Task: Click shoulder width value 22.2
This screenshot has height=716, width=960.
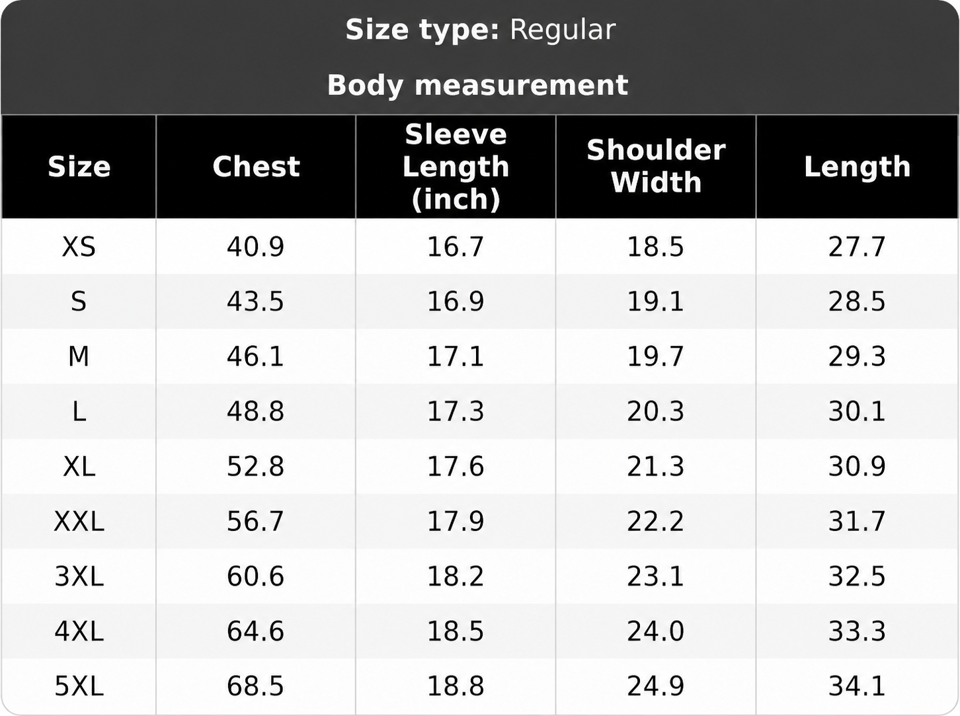Action: [x=655, y=521]
